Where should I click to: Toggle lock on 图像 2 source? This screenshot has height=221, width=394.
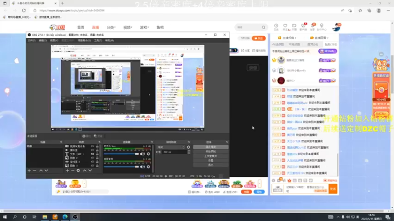[97, 158]
